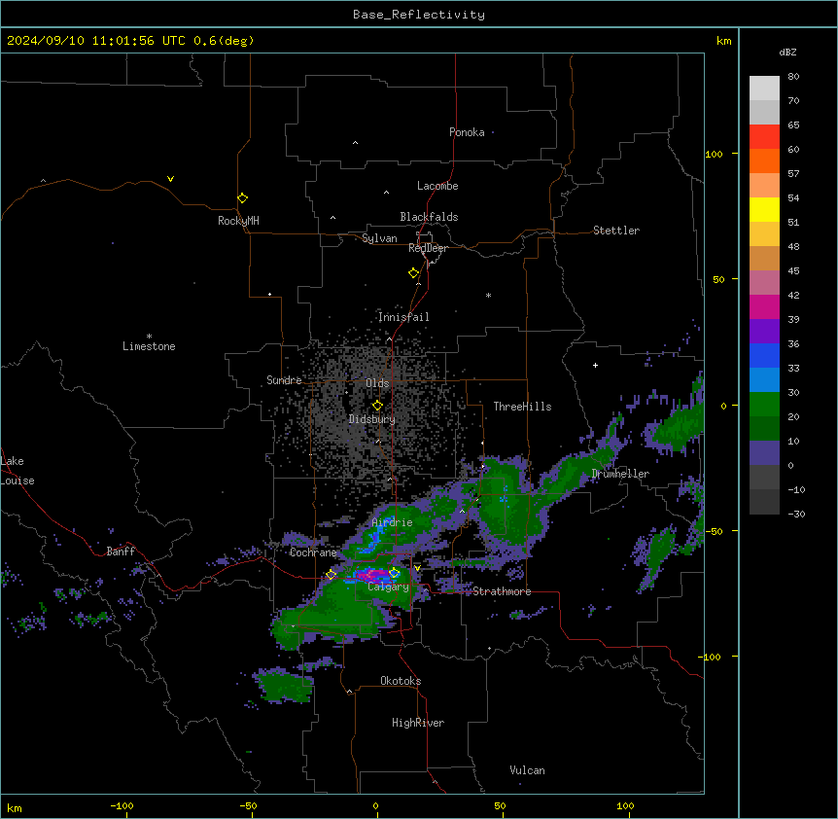Click the Sundre label
838x819 pixels.
[x=284, y=380]
